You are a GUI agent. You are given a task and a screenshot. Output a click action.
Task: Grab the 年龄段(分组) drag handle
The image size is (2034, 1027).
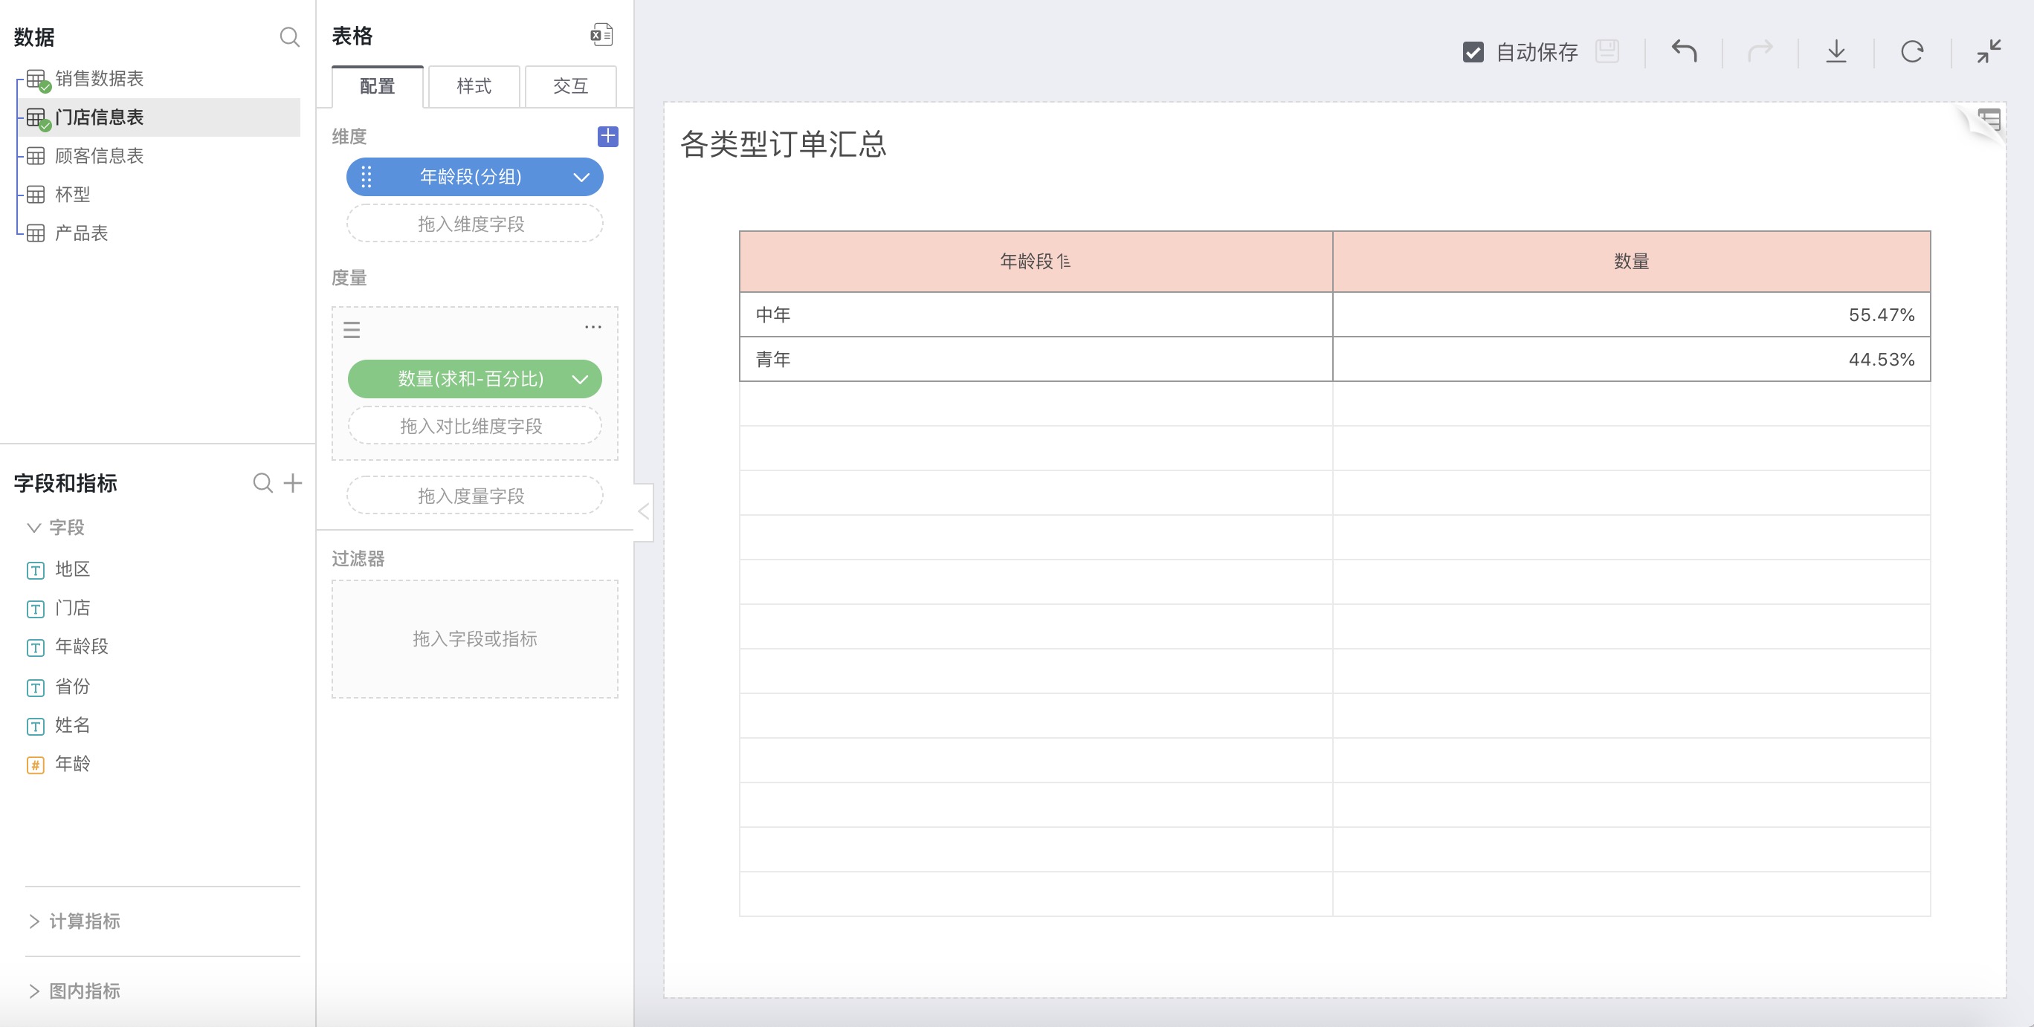367,177
